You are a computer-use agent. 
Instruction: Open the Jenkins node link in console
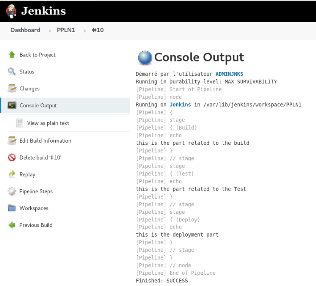[x=180, y=105]
